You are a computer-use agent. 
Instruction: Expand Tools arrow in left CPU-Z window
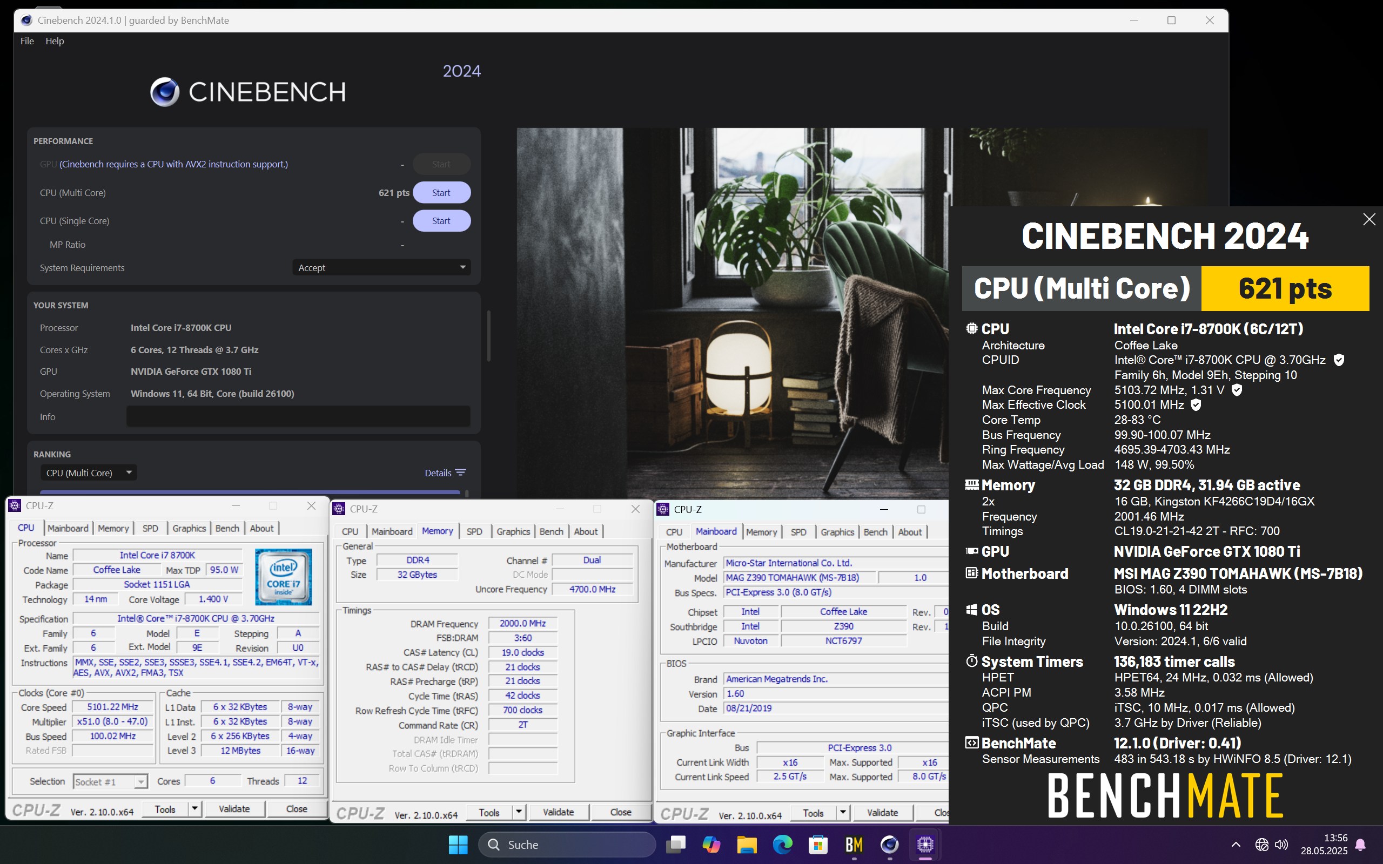tap(195, 808)
